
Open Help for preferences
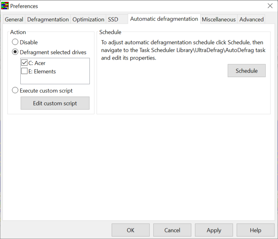[x=256, y=230]
